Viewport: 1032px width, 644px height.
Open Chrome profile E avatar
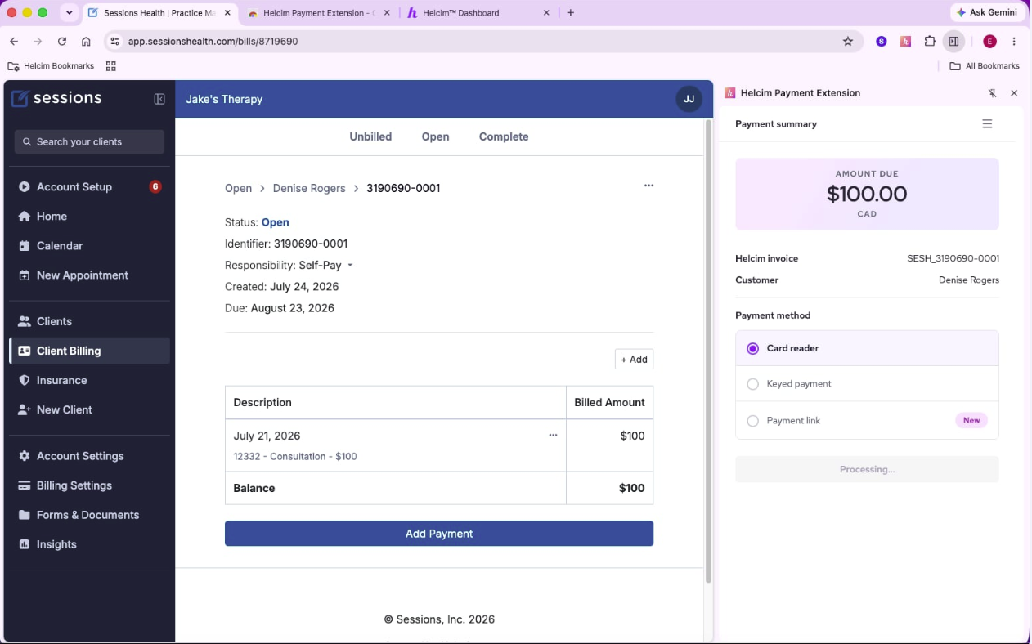click(989, 42)
